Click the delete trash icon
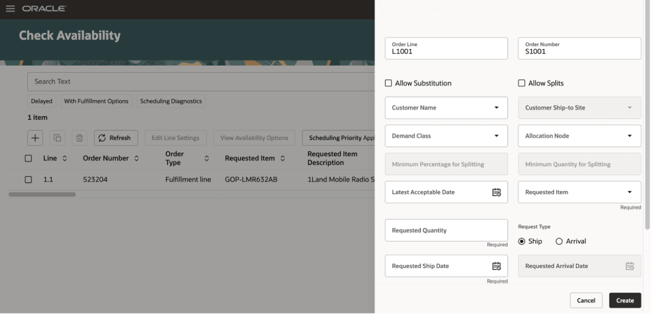This screenshot has height=314, width=651. click(x=80, y=138)
